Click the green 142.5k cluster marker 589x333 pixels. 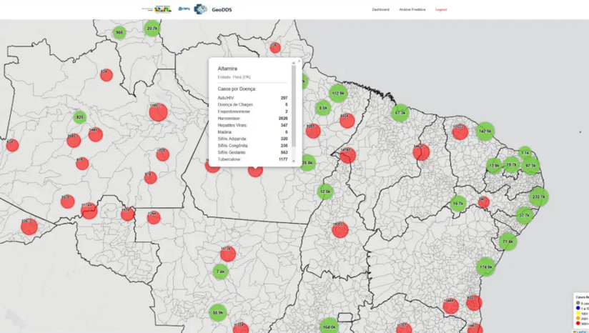485,131
